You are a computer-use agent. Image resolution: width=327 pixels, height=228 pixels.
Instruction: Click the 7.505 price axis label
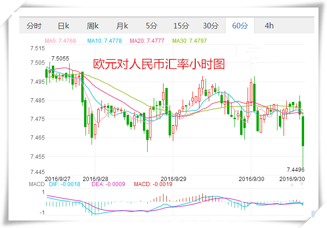point(37,63)
